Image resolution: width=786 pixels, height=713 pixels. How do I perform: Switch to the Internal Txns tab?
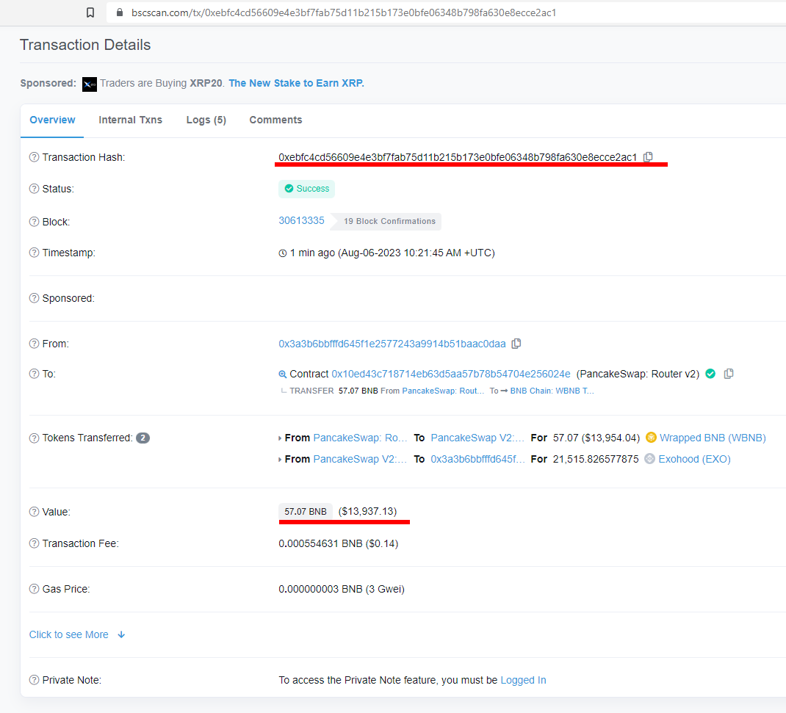130,120
